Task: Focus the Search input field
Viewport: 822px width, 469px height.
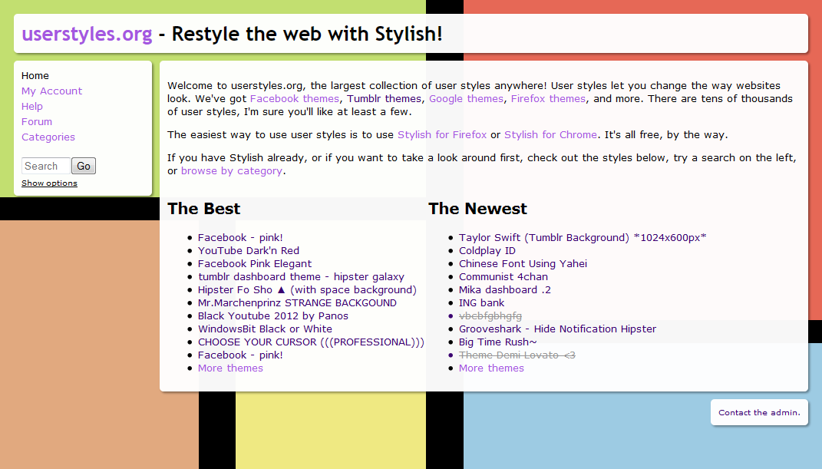Action: 45,166
